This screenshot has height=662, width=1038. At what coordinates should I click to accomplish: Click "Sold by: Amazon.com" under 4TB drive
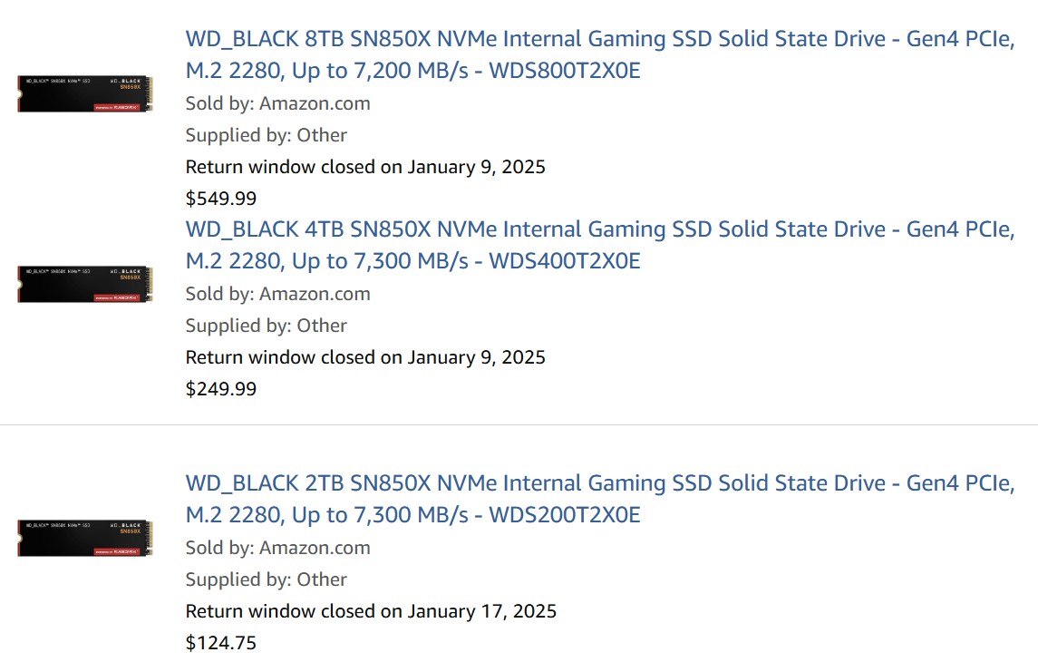[277, 294]
